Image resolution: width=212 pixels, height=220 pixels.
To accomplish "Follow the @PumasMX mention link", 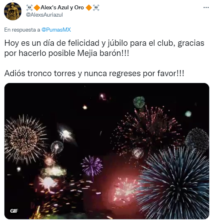I will click(56, 30).
